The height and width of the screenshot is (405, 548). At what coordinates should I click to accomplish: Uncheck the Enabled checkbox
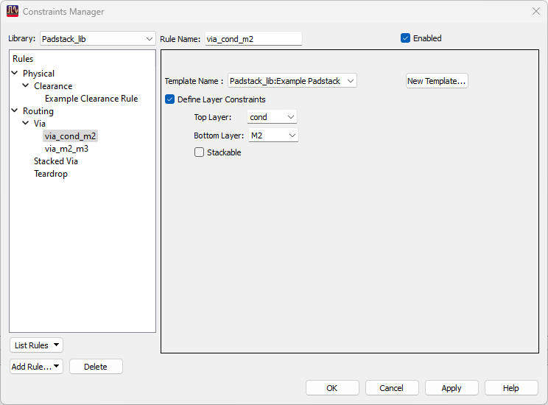405,38
